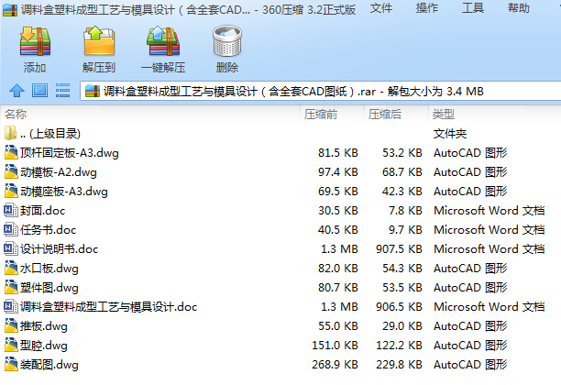This screenshot has width=561, height=385.
Task: Select file name 调料盒塑料成型工艺与模具设计.doc
Action: (x=109, y=307)
